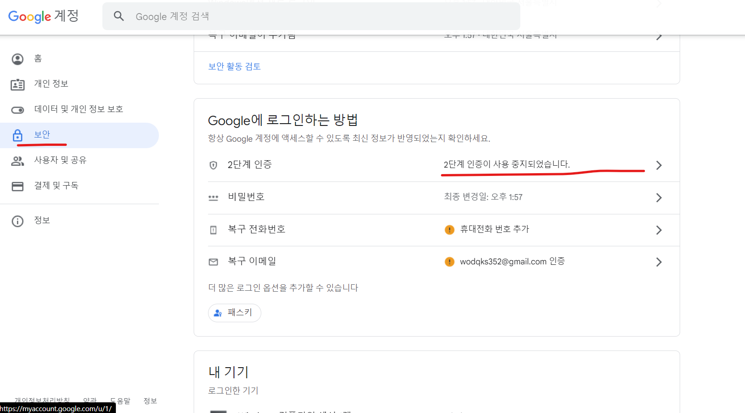Expand the 복구 이메일 row chevron
Viewport: 745px width, 413px height.
(659, 262)
